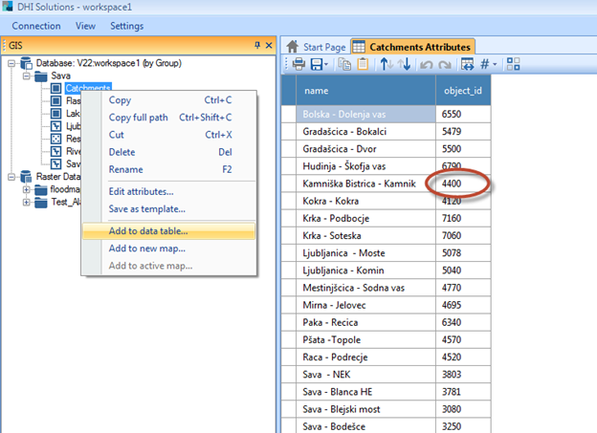
Task: Switch to Catchments Attributes tab
Action: tap(412, 47)
